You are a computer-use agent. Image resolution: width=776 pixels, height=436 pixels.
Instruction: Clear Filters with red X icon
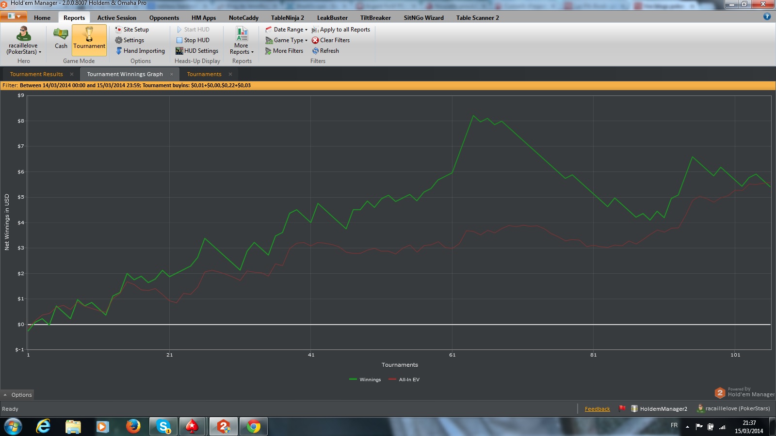coord(331,40)
